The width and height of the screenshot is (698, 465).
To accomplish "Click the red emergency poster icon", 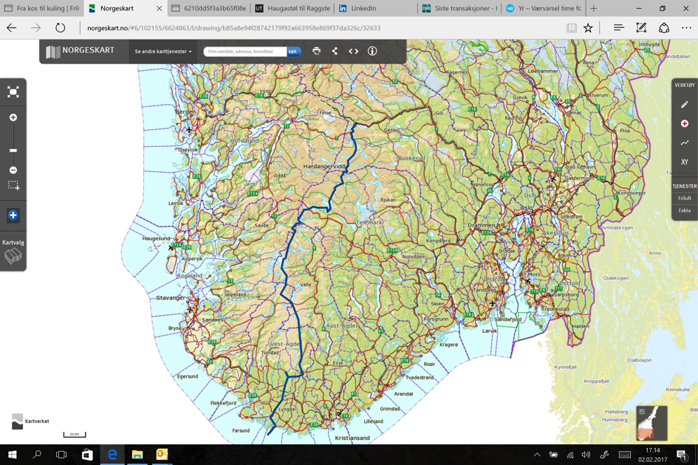I will pyautogui.click(x=684, y=124).
